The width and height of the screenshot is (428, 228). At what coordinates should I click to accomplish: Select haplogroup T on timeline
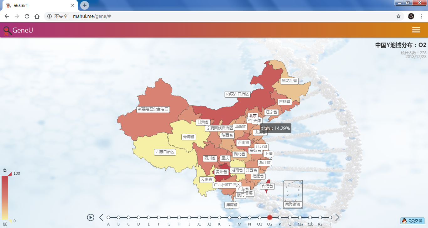click(330, 217)
